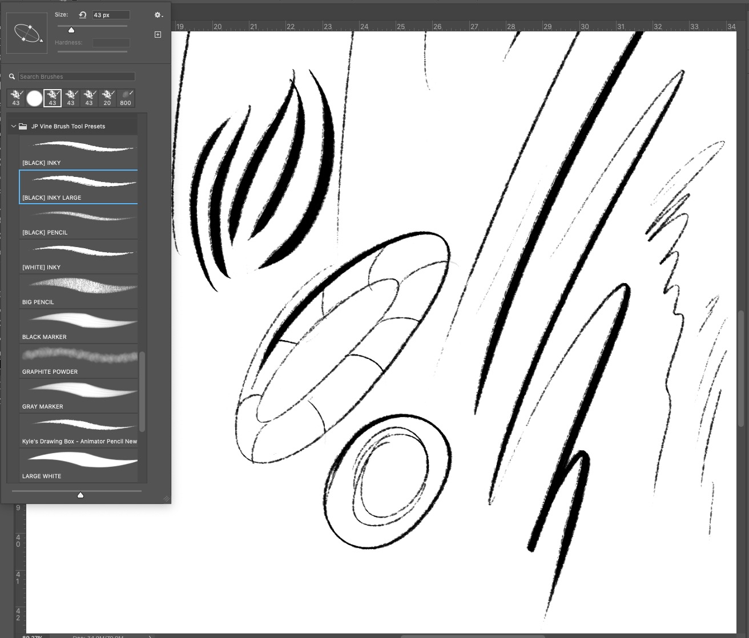Click the brush angle and roundness preview

click(x=27, y=33)
